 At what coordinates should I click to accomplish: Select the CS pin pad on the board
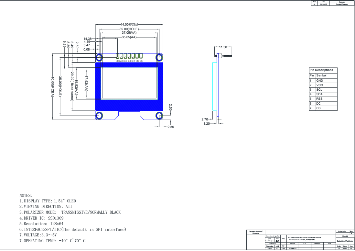tap(141, 56)
